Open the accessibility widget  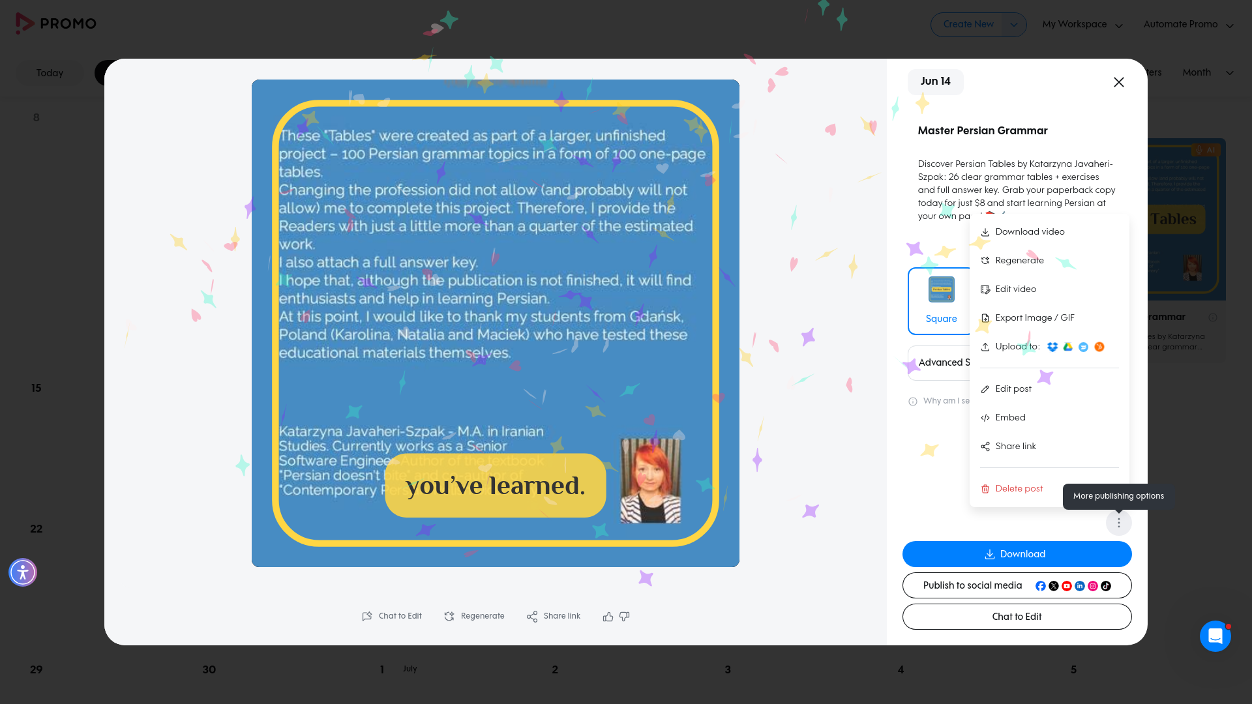tap(23, 572)
